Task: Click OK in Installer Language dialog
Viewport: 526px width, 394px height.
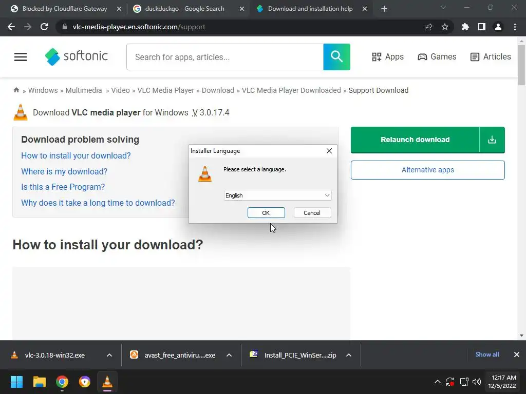Action: [266, 213]
